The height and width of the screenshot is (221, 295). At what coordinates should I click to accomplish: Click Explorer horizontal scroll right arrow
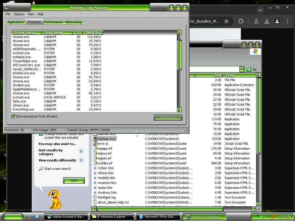click(x=254, y=209)
